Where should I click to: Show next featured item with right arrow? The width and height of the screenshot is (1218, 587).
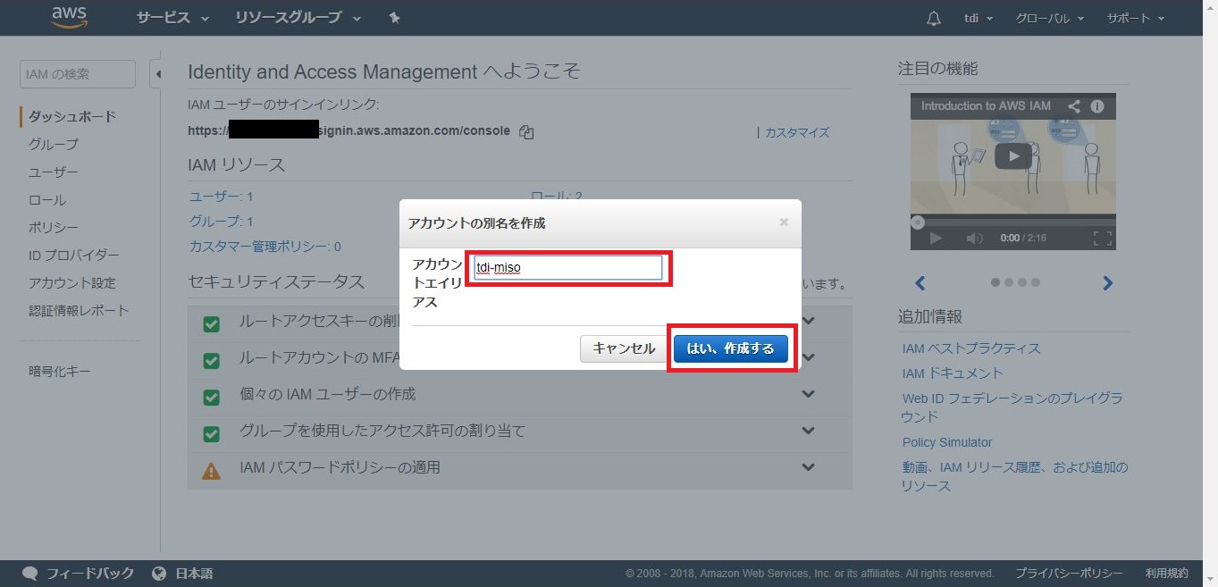1107,283
